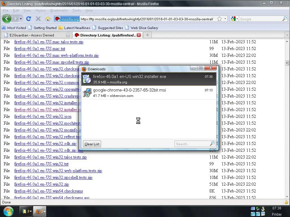Click the scrollbar up arrow

coord(287,42)
